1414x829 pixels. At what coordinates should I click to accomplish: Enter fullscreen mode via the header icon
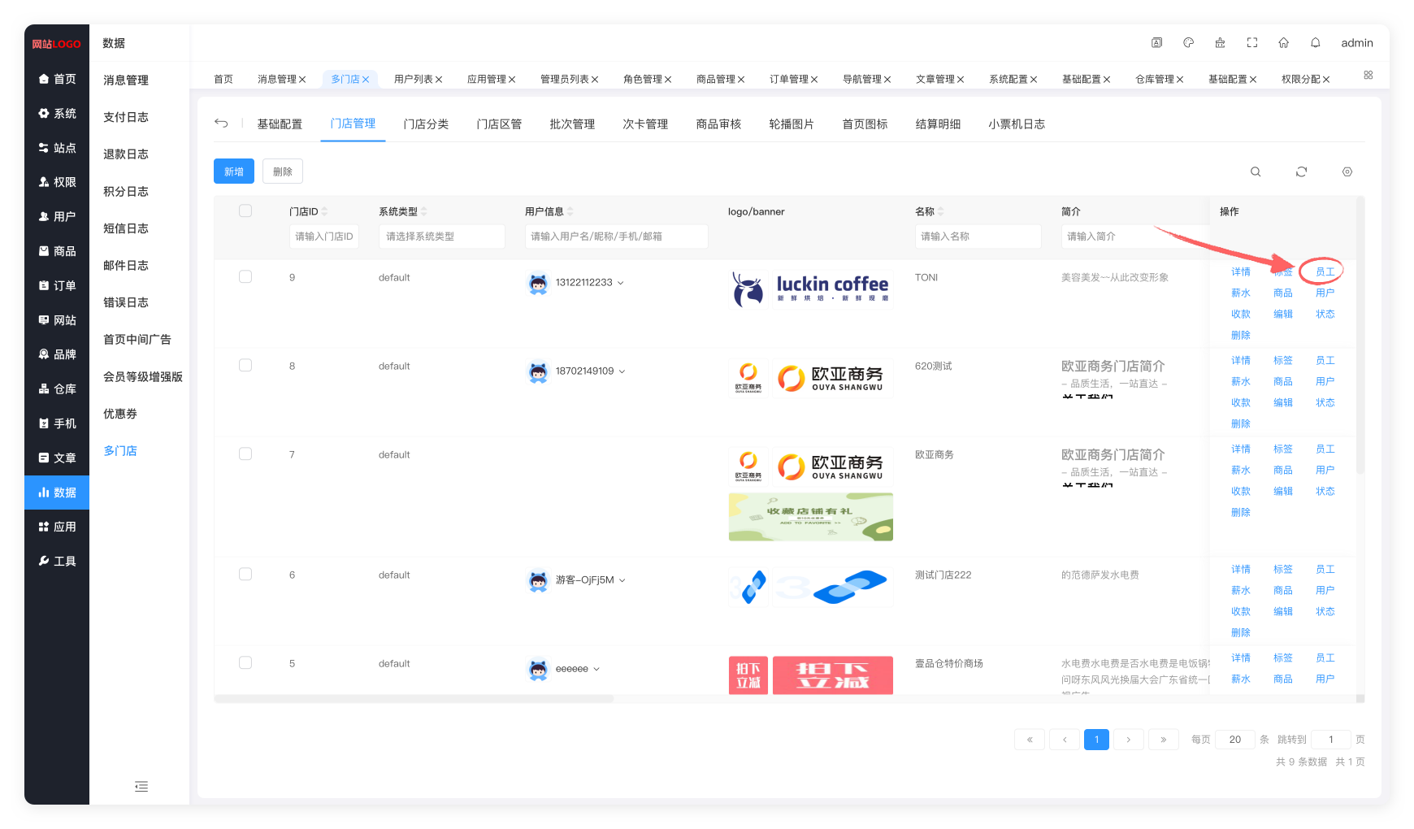(1251, 43)
